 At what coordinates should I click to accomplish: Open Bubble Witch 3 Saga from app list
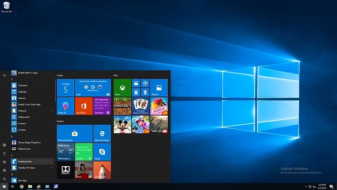[32, 73]
